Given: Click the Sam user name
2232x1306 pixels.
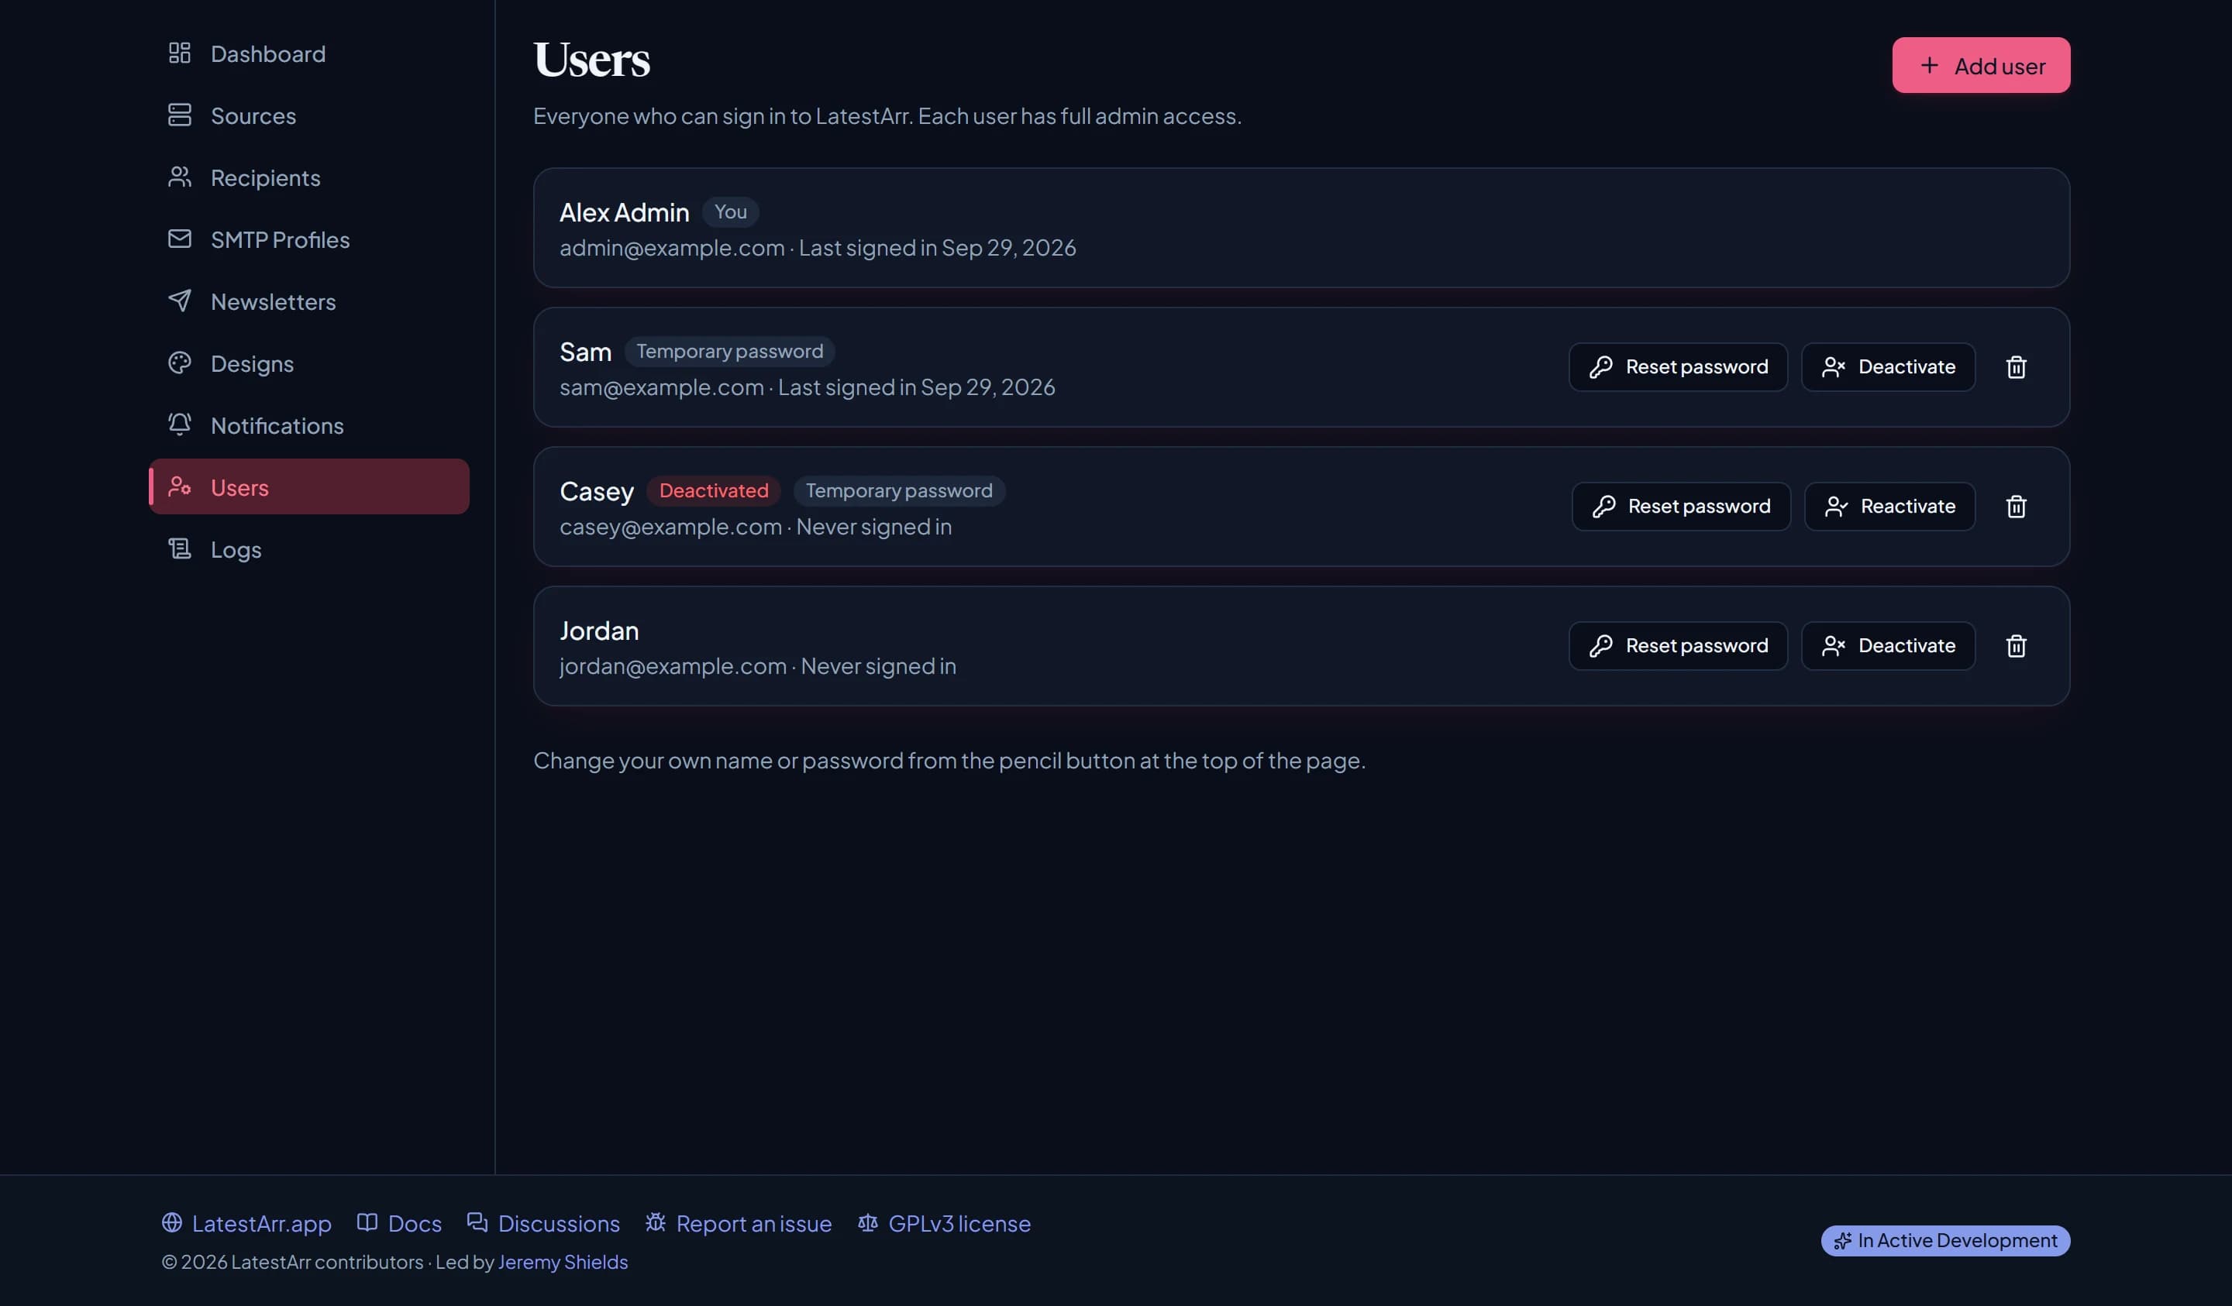Looking at the screenshot, I should click(x=585, y=352).
